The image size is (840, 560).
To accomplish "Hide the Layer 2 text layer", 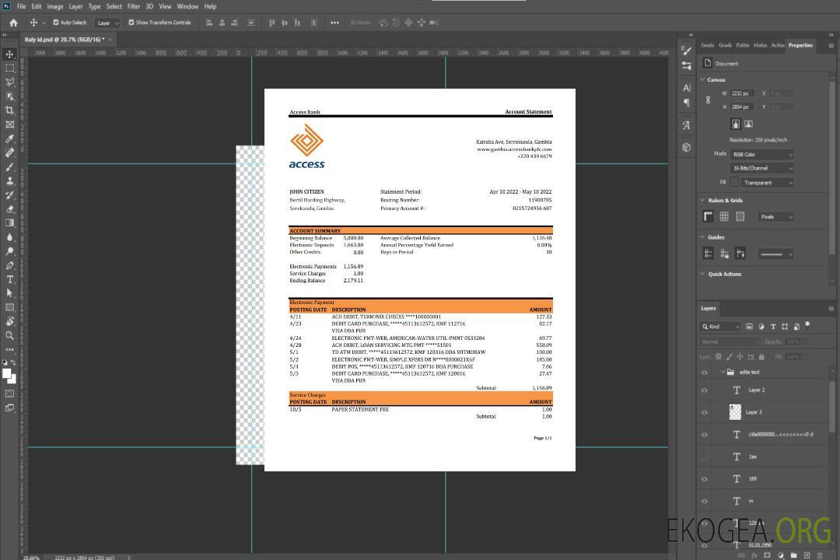I will [705, 390].
